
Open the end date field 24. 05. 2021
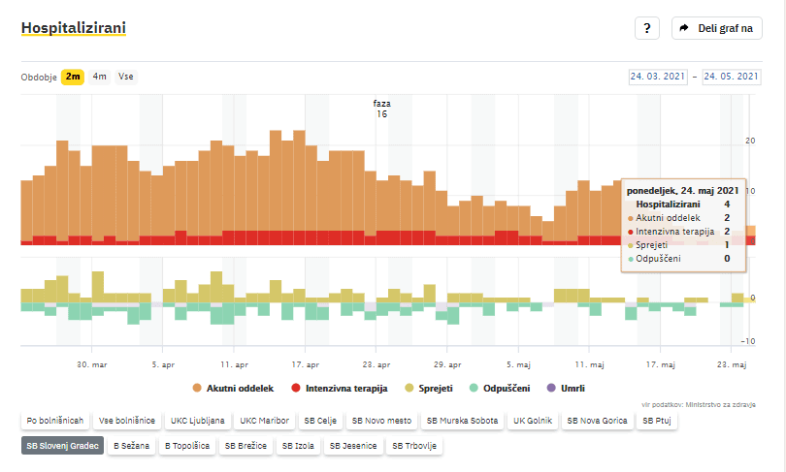click(x=732, y=77)
